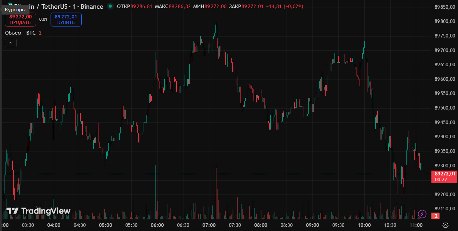Screen dimensions: 458x231
Task: Click the КУПИТЬ buy button
Action: [x=66, y=20]
